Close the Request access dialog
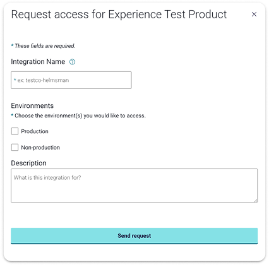 (254, 15)
